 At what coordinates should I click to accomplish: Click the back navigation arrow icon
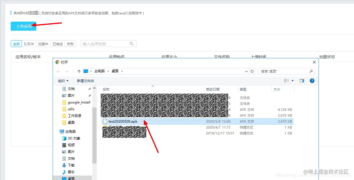coord(59,71)
